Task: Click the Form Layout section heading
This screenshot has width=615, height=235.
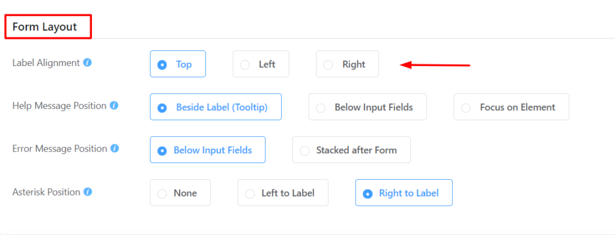Action: click(44, 26)
